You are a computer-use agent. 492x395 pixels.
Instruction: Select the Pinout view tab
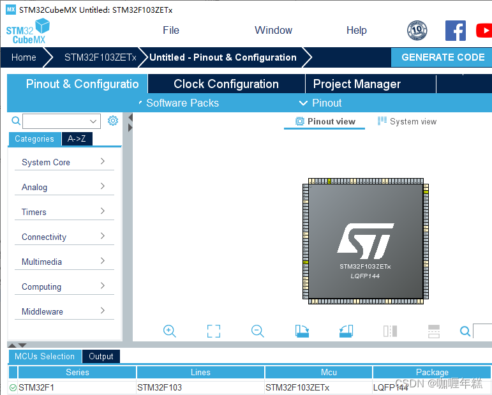coord(325,121)
